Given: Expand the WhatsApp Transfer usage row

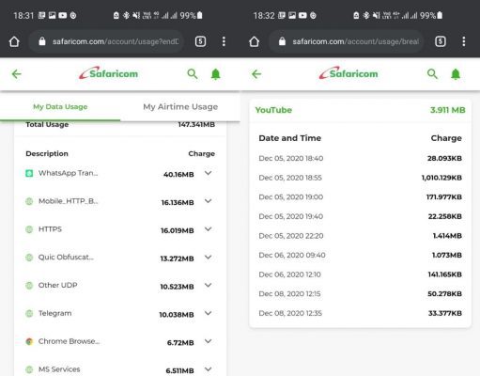Looking at the screenshot, I should 209,173.
